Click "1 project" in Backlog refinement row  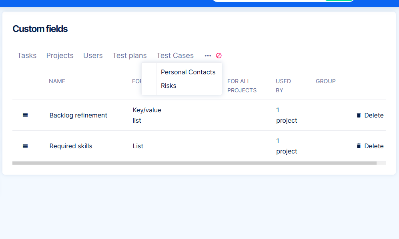tap(287, 115)
